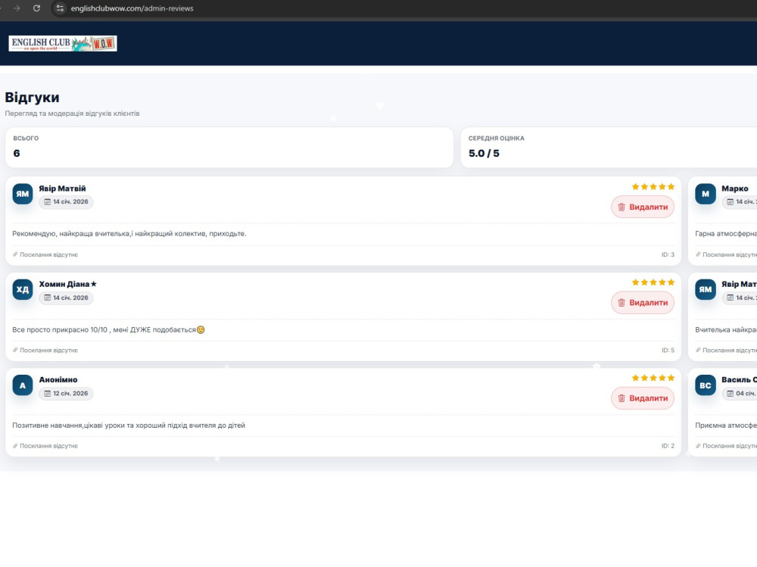
Task: Click the name Анонімно
Action: [58, 379]
